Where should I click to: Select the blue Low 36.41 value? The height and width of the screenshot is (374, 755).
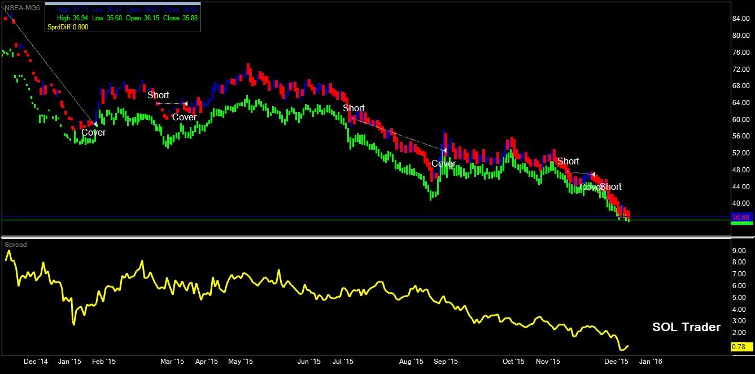(107, 10)
